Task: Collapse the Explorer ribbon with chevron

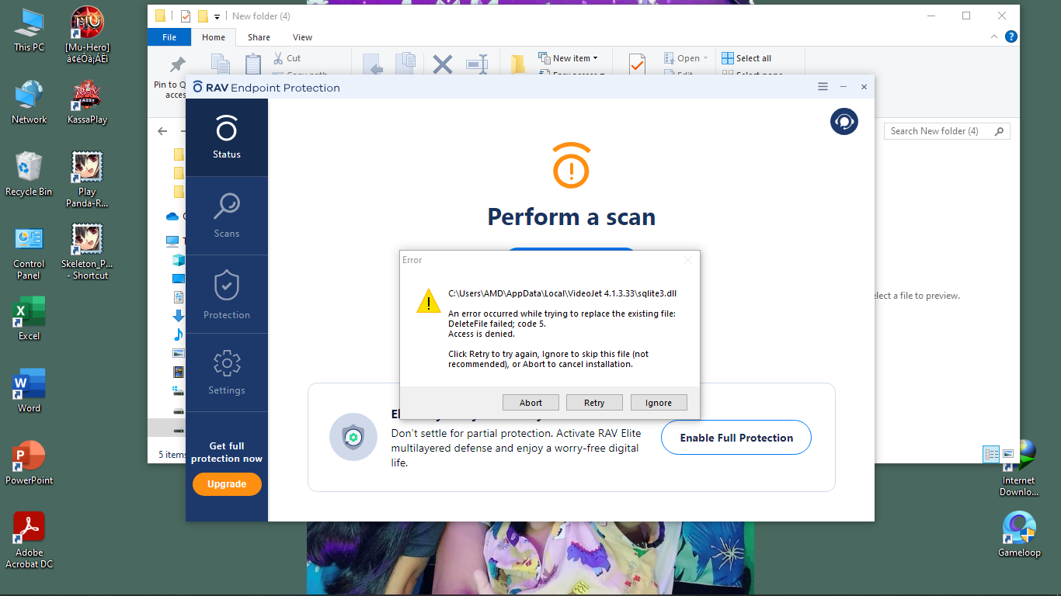Action: click(x=995, y=36)
